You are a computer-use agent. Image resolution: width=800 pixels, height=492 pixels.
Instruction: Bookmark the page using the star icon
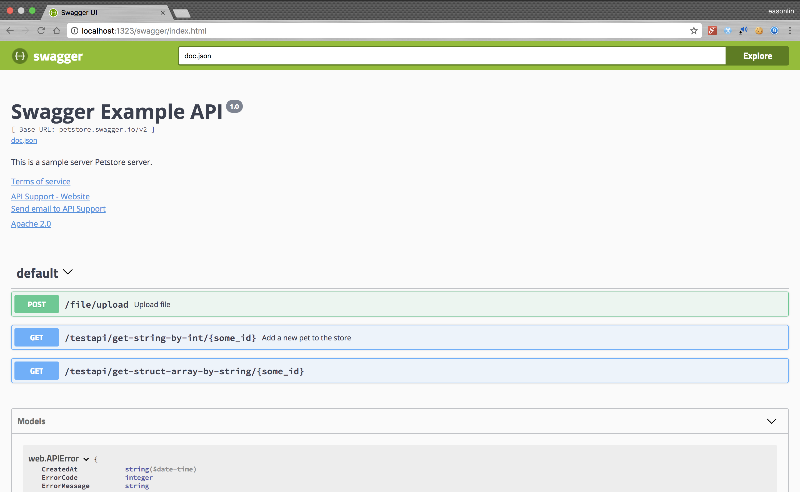click(694, 31)
